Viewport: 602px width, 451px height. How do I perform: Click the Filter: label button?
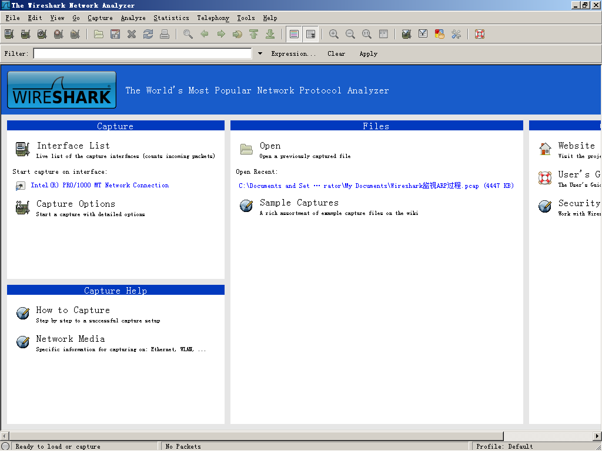tap(16, 53)
